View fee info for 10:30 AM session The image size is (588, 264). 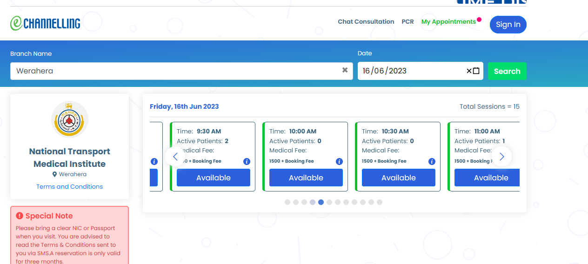point(432,161)
